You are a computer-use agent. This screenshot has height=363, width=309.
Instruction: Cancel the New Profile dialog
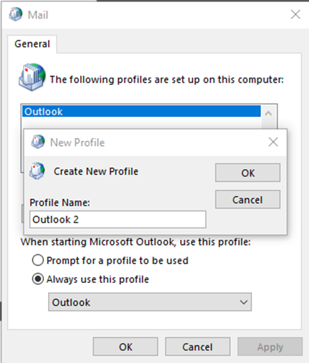pos(248,199)
